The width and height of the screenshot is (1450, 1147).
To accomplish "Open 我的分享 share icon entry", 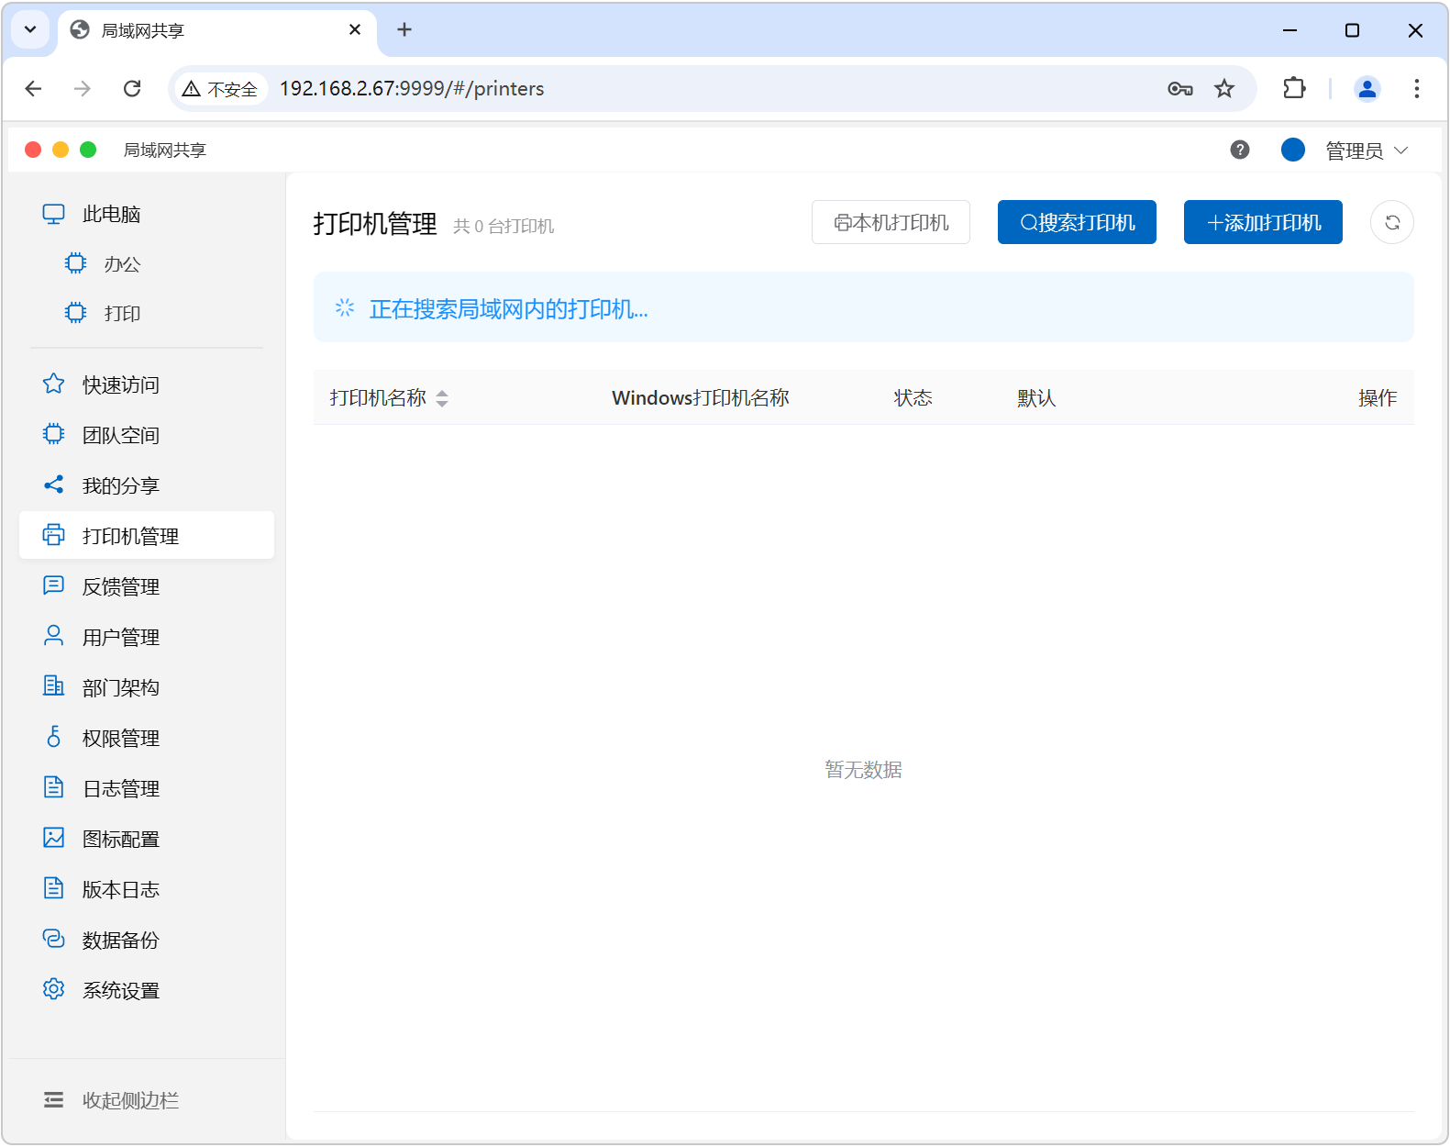I will [x=54, y=484].
